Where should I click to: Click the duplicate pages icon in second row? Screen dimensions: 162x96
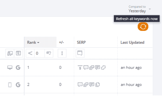pos(98,85)
